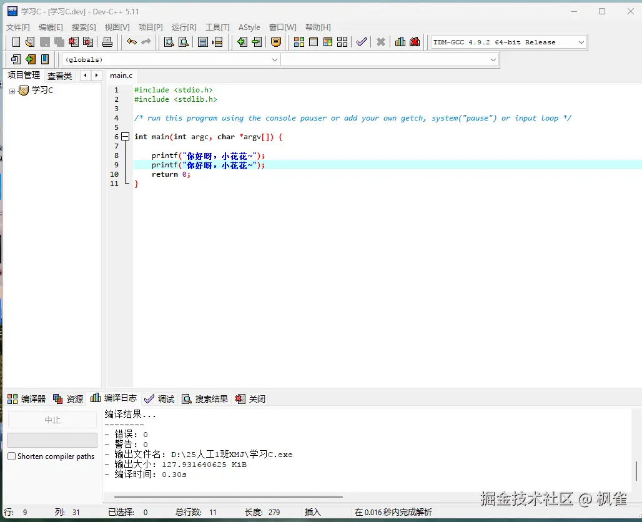Collapse the main function fold marker
The width and height of the screenshot is (642, 522).
[x=126, y=137]
